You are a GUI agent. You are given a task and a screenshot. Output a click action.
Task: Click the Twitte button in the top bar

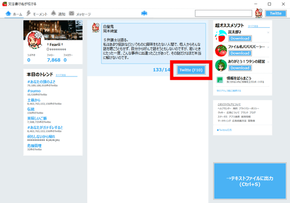[275, 13]
